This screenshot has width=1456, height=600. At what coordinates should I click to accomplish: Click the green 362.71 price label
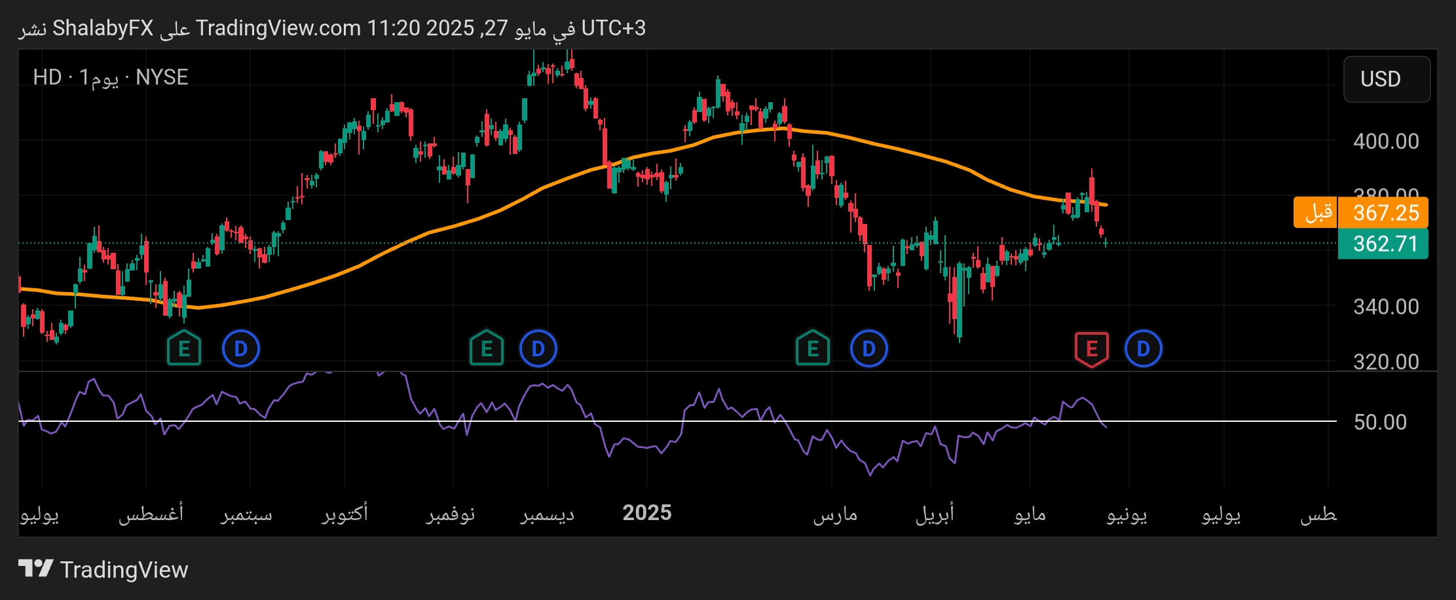coord(1383,244)
